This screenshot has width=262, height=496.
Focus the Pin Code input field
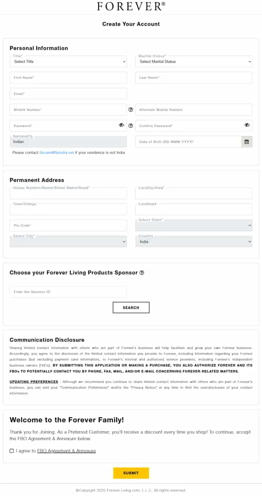tap(68, 225)
